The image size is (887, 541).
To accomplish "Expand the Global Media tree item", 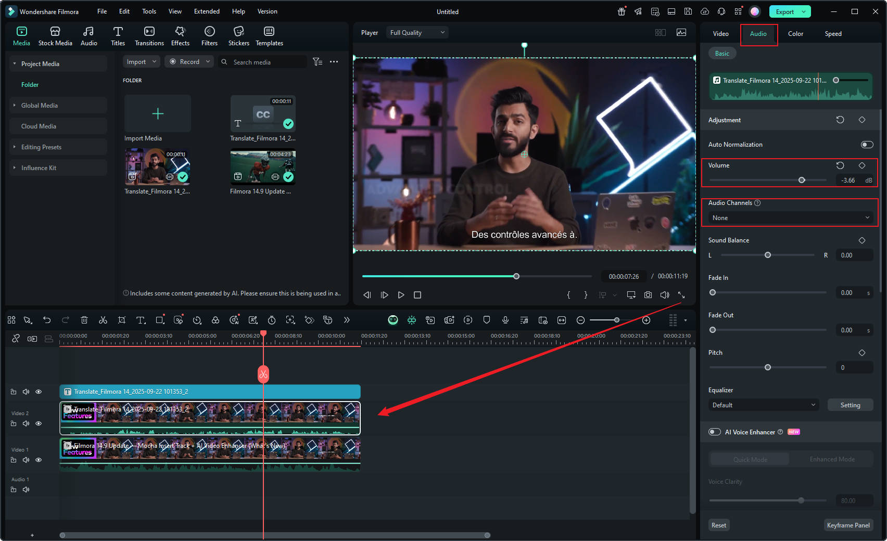I will (15, 106).
